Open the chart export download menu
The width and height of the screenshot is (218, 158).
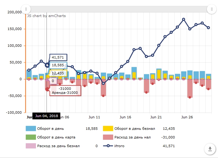[210, 149]
